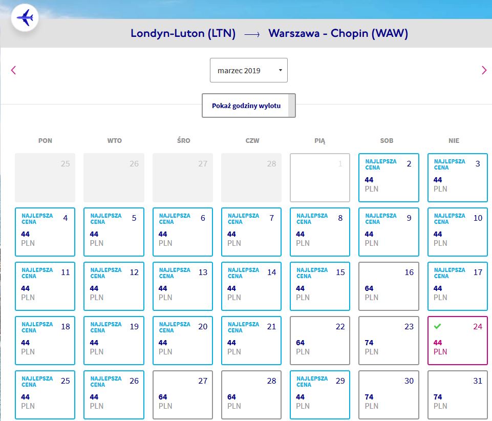492x421 pixels.
Task: Select March 23 fare for 74 PLN
Action: [x=389, y=341]
